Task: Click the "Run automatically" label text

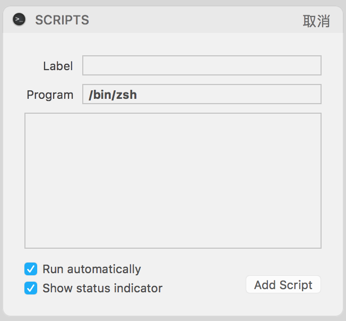Action: pyautogui.click(x=92, y=269)
